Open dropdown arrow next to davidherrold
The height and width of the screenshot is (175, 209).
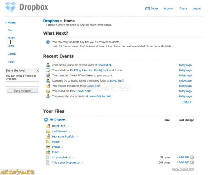pos(69,132)
